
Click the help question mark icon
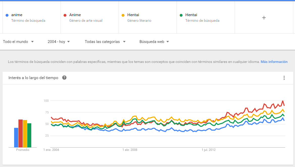(x=64, y=78)
